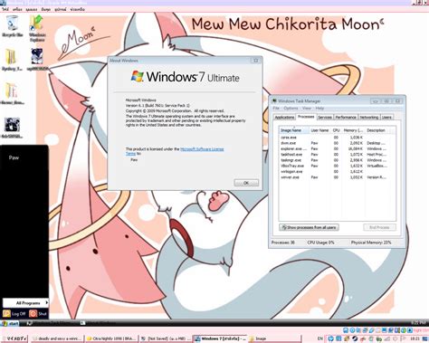Open Options menu in Windows Task Manager

[291, 108]
